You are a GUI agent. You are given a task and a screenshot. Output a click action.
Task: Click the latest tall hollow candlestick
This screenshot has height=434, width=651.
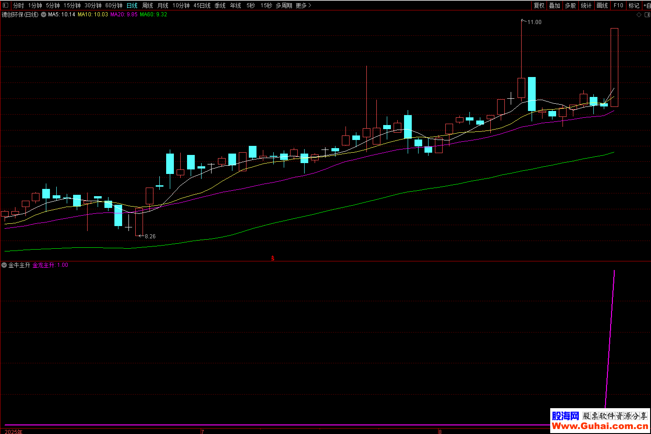[x=614, y=67]
